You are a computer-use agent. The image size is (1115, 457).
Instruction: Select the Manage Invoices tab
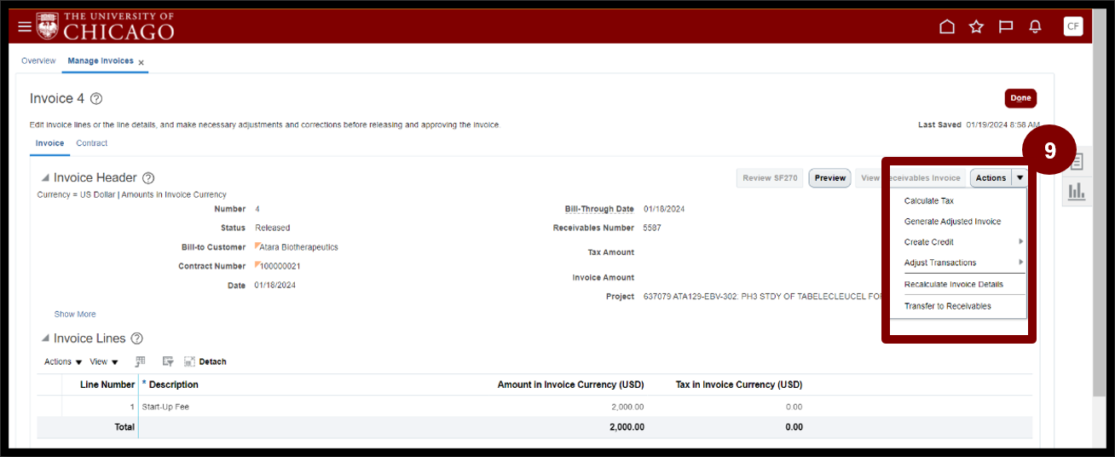[x=101, y=61]
